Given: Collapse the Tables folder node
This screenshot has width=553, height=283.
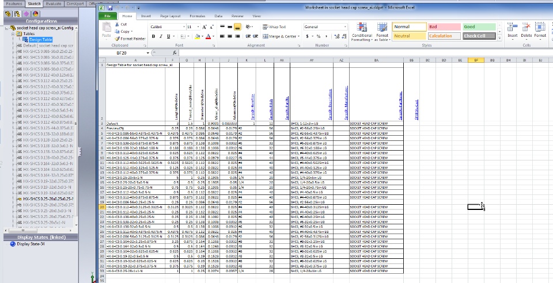Looking at the screenshot, I should [x=13, y=34].
